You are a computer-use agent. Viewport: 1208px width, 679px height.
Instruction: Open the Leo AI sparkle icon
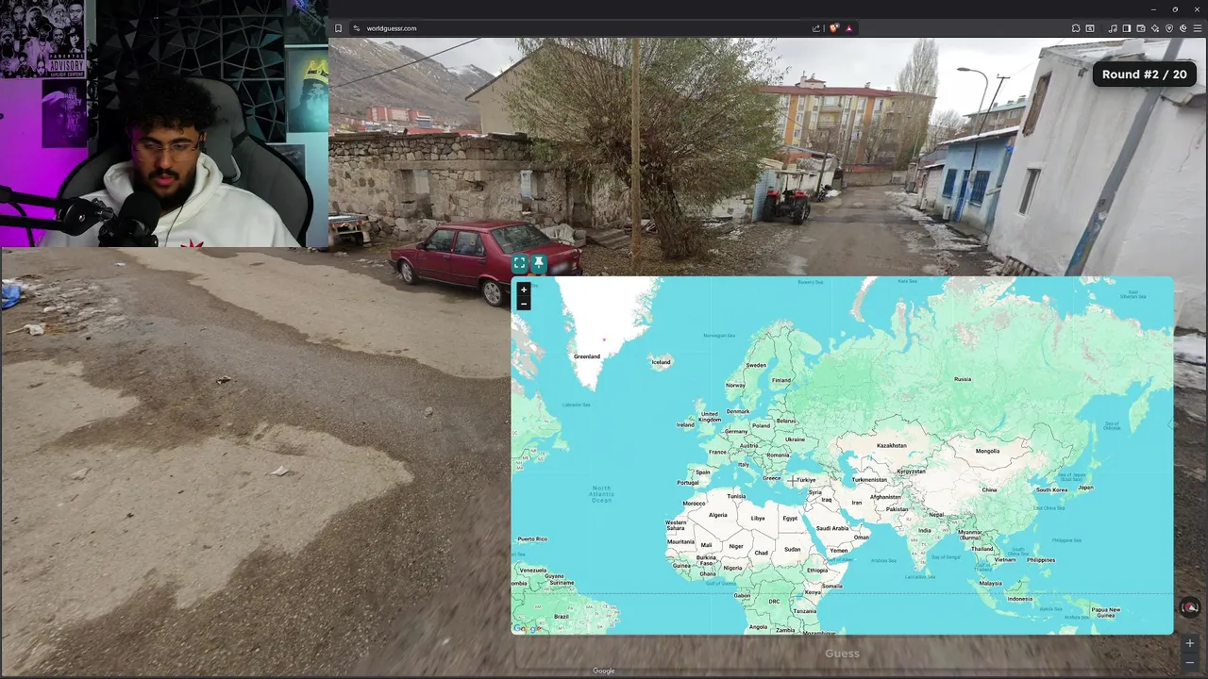tap(1155, 28)
